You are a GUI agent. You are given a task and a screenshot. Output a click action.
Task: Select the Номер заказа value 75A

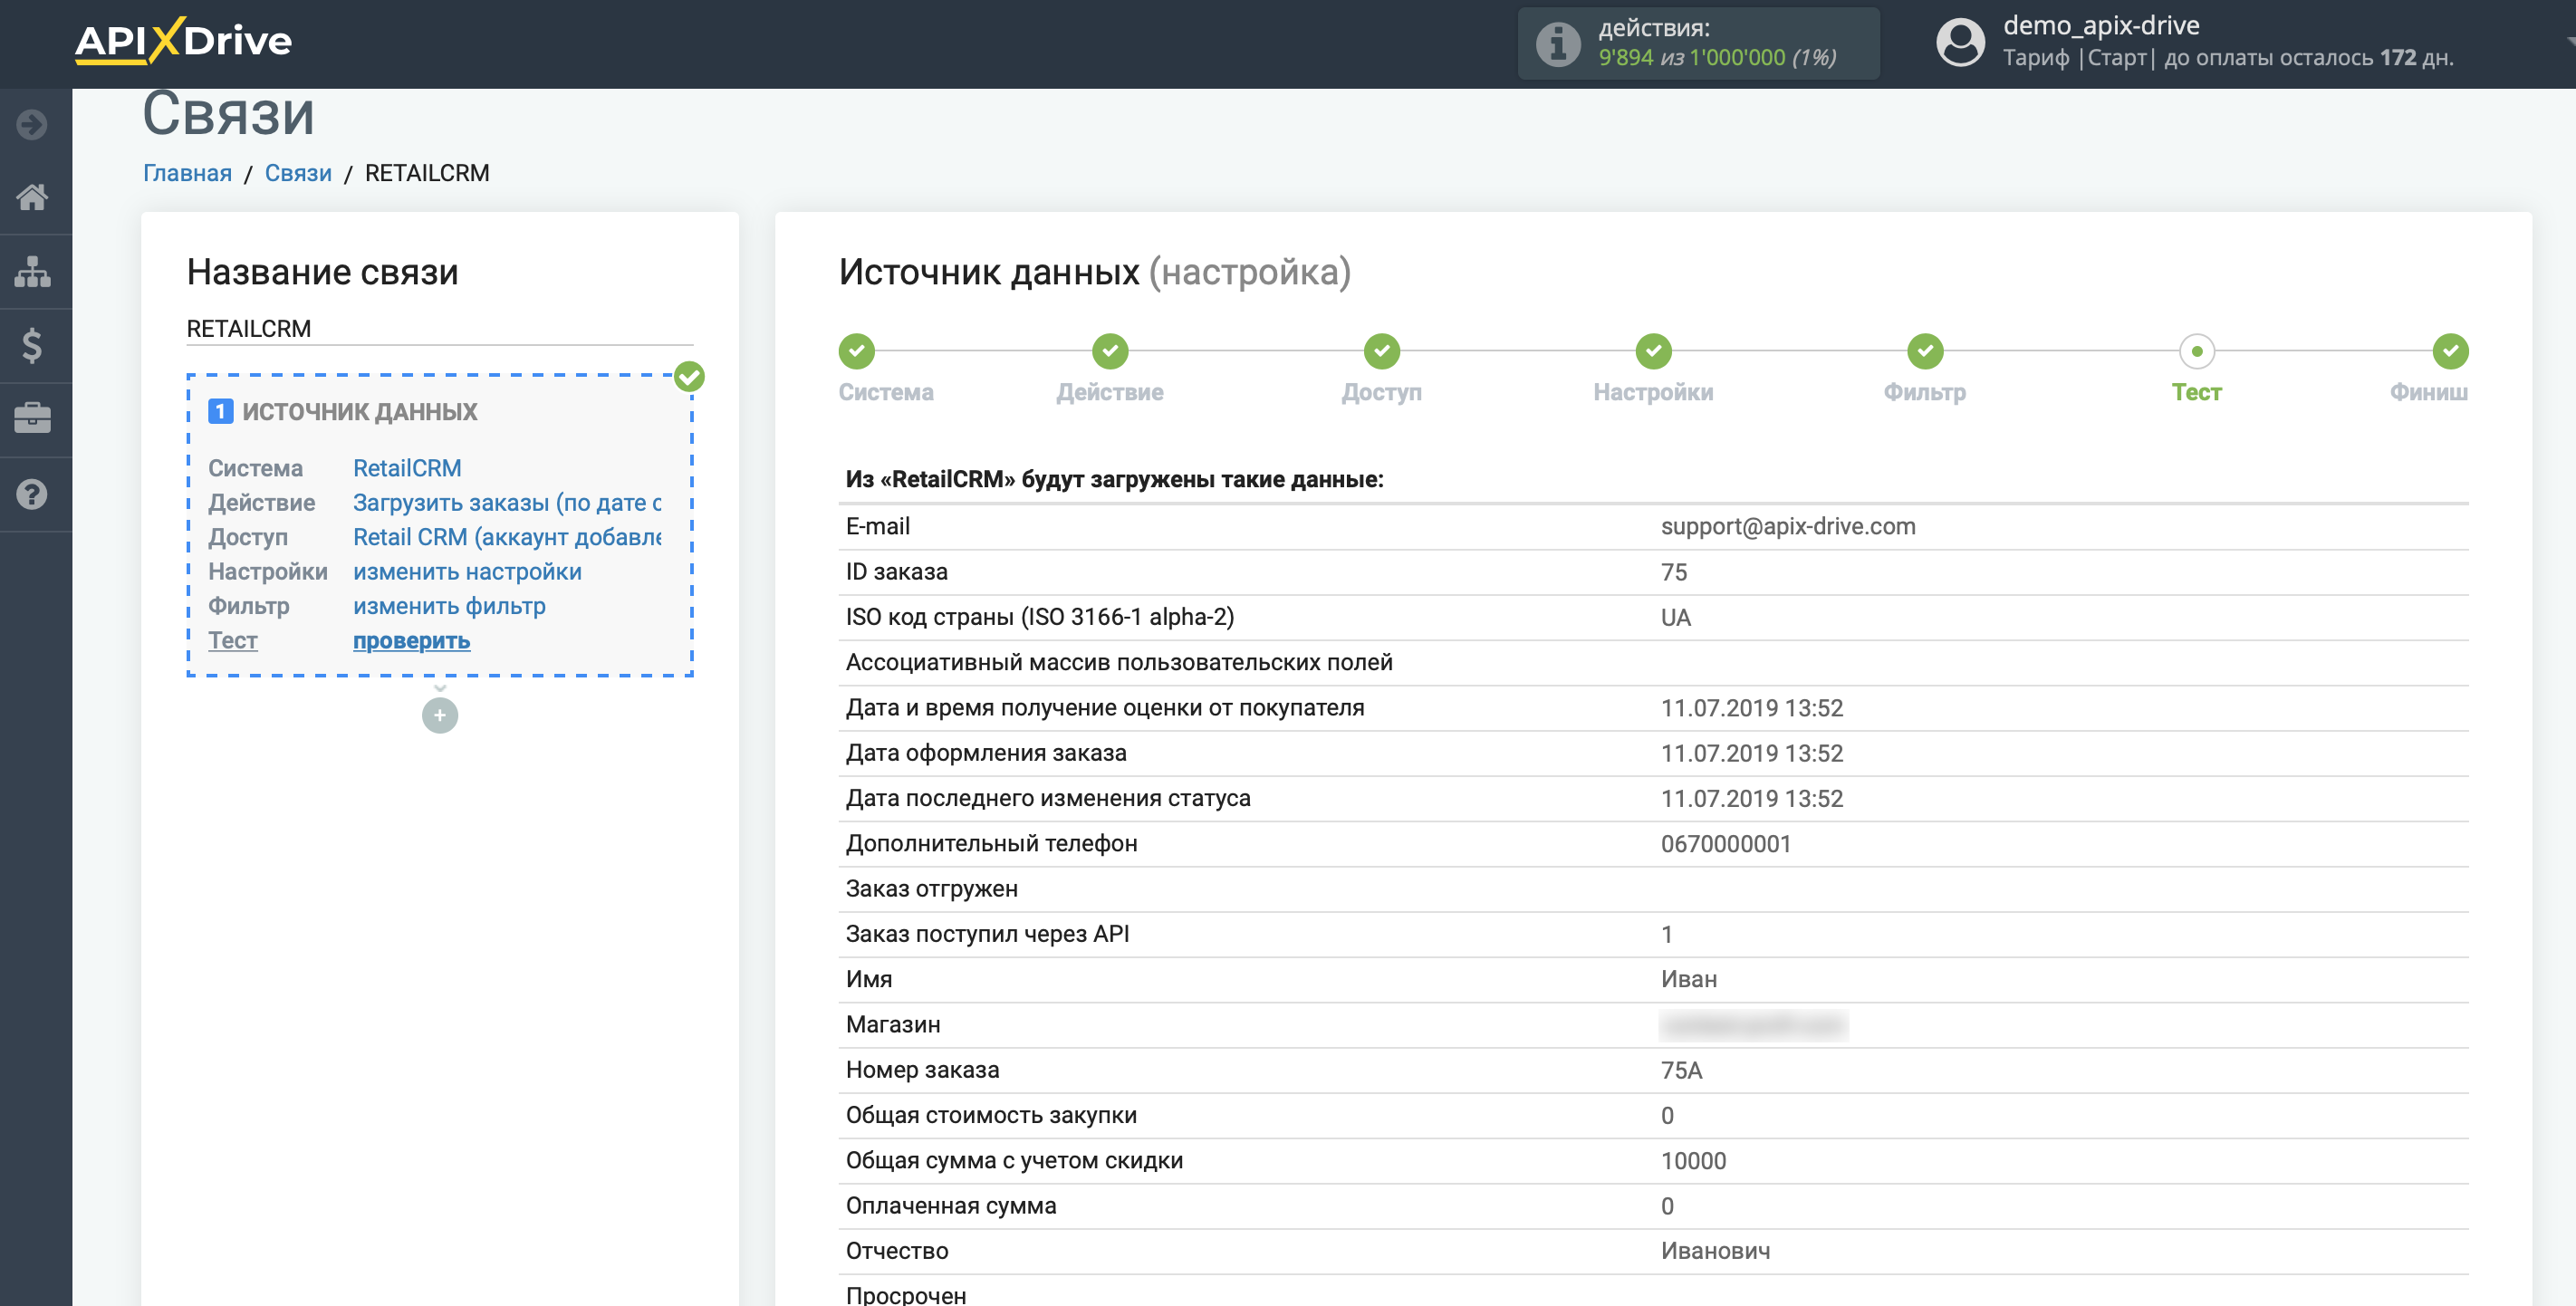pos(1682,1070)
